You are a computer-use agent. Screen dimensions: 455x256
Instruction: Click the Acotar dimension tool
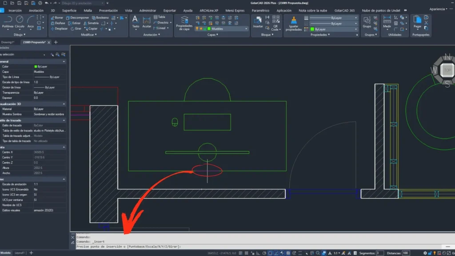pos(147,22)
